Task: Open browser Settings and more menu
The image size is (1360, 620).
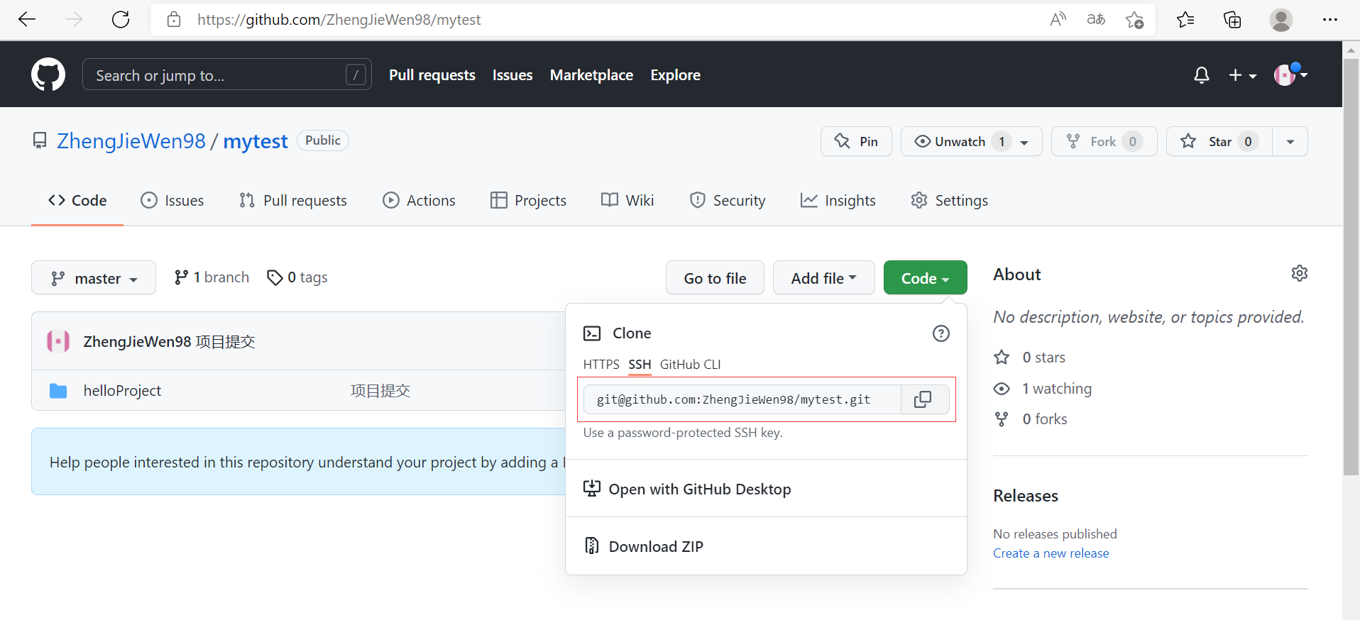Action: coord(1329,20)
